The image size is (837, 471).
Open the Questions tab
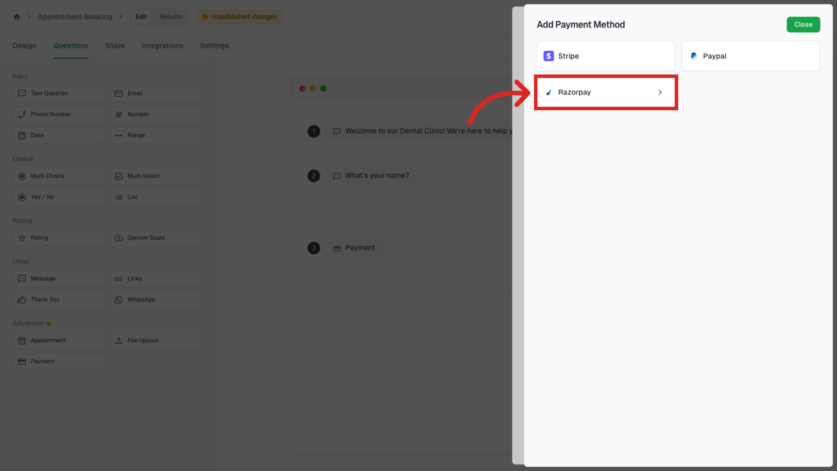tap(70, 46)
